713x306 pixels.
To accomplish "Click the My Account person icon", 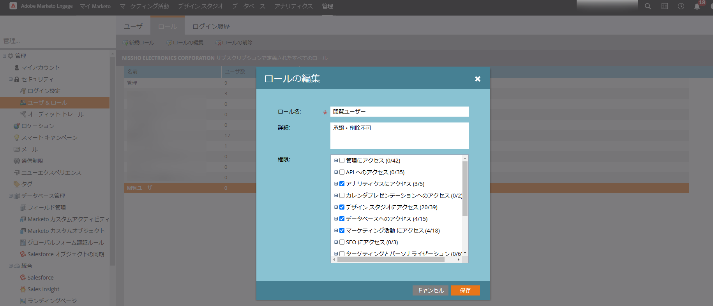I will 17,68.
